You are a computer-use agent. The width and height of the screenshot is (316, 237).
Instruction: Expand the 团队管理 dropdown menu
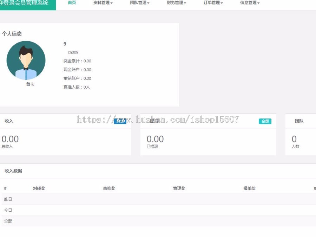click(x=139, y=2)
